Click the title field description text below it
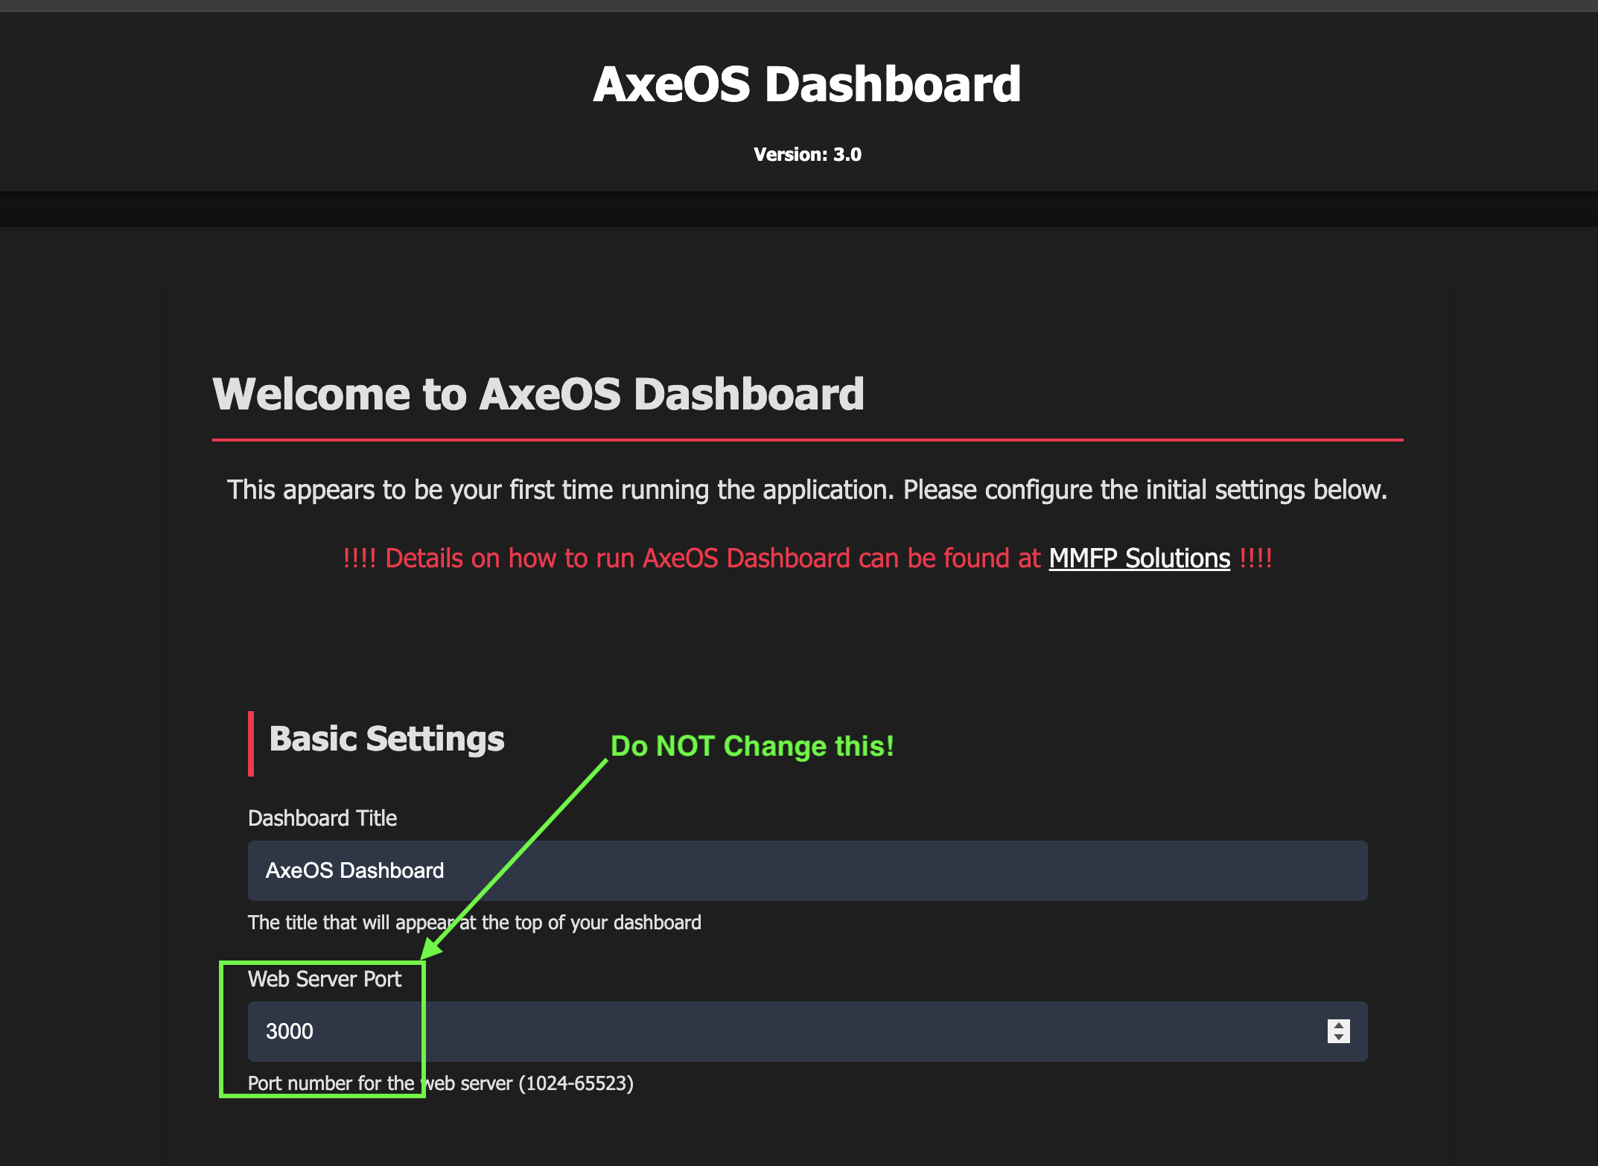 click(474, 922)
